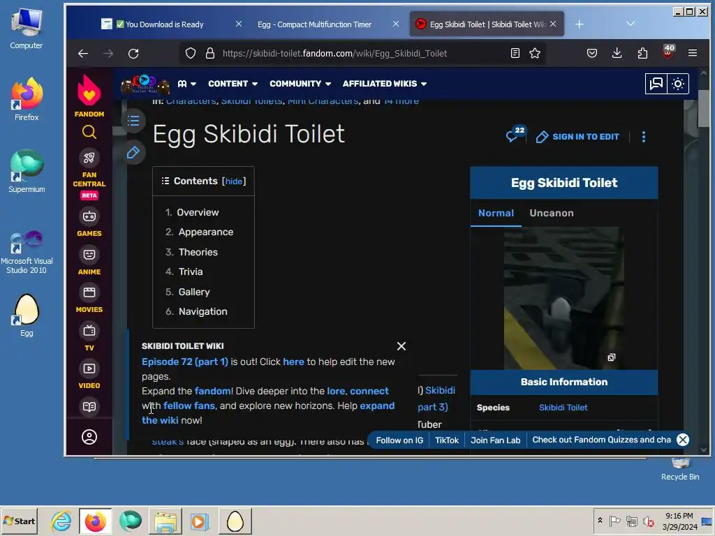Open the 22 comments bubble icon
Screen dimensions: 715x536
[x=515, y=134]
